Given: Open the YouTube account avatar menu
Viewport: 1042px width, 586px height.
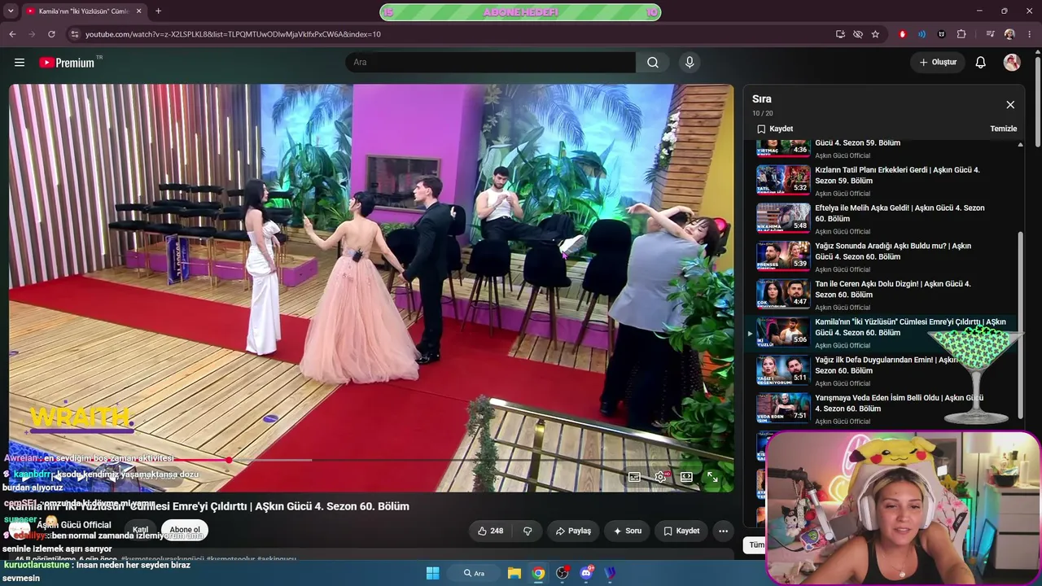Looking at the screenshot, I should (x=1012, y=63).
